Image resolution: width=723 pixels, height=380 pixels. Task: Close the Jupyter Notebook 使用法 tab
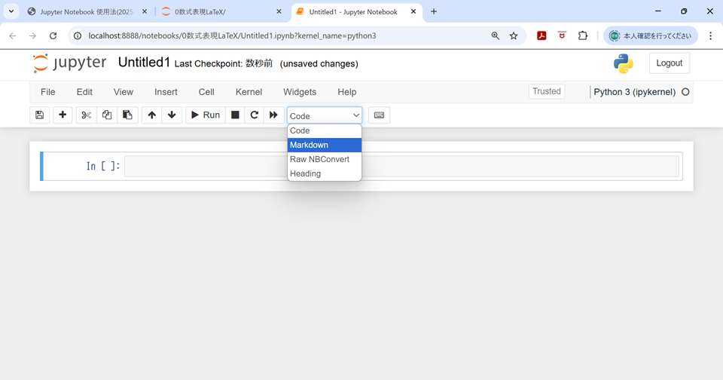tap(145, 11)
